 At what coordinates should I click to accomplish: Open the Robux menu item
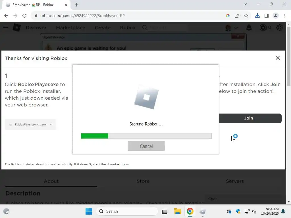128,28
